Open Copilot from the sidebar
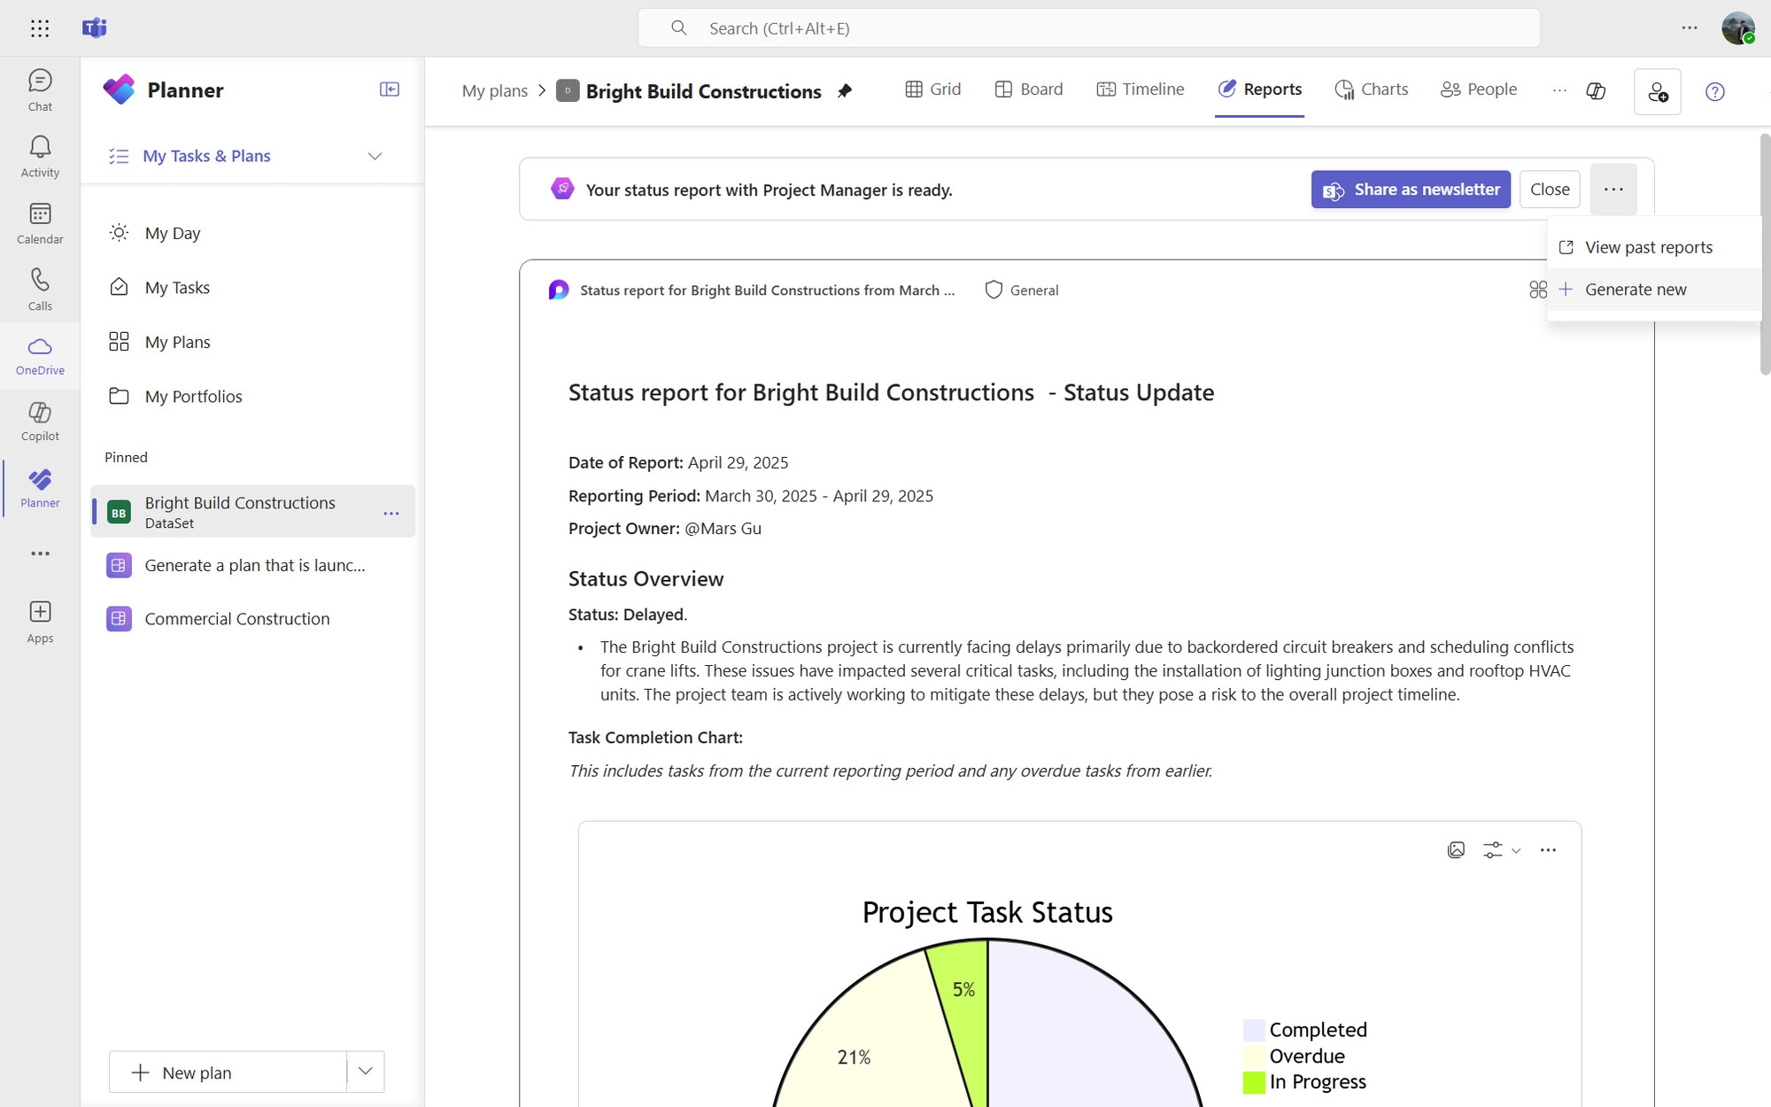The image size is (1771, 1107). (40, 421)
